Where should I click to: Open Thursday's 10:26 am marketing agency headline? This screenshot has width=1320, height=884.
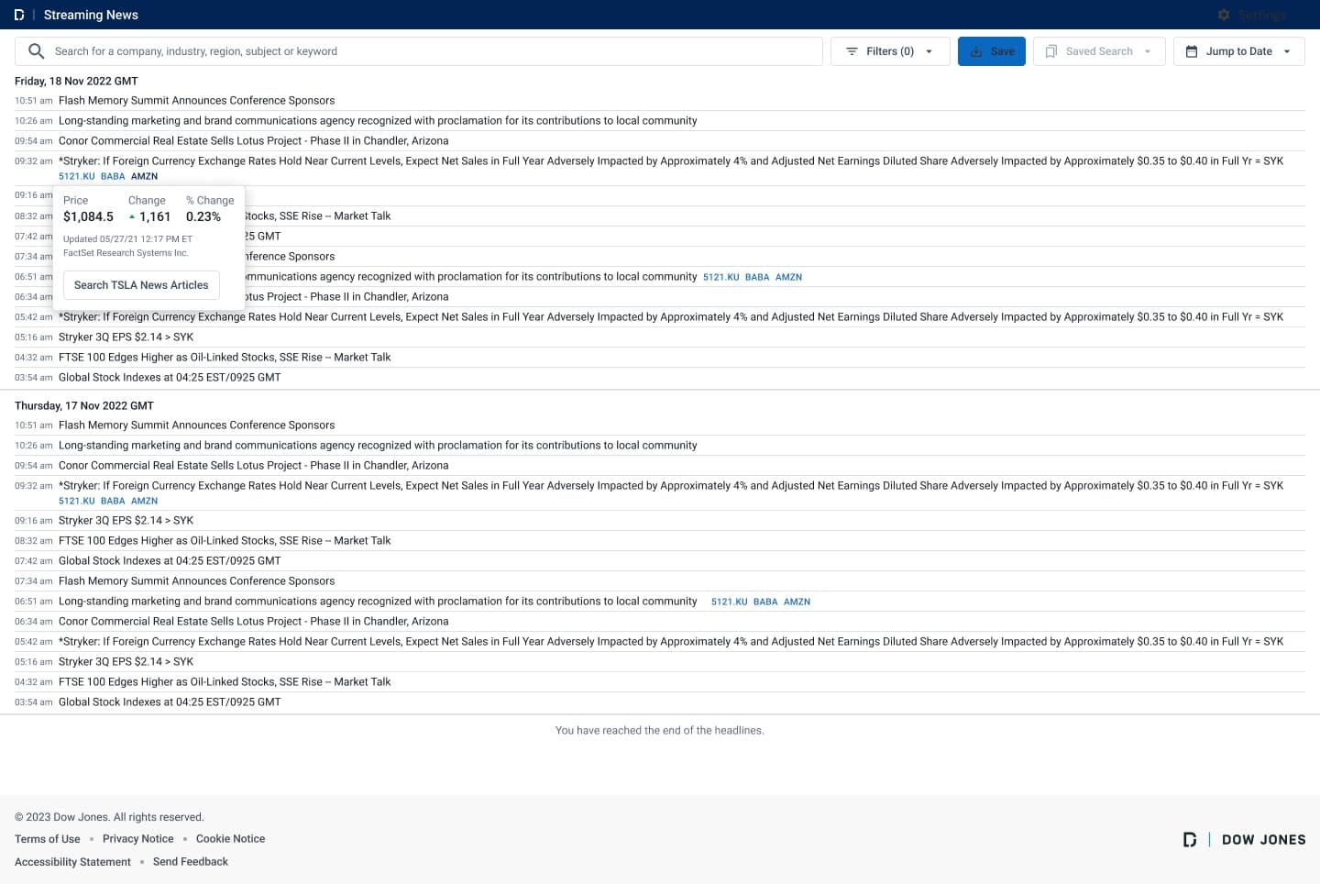[x=378, y=446]
